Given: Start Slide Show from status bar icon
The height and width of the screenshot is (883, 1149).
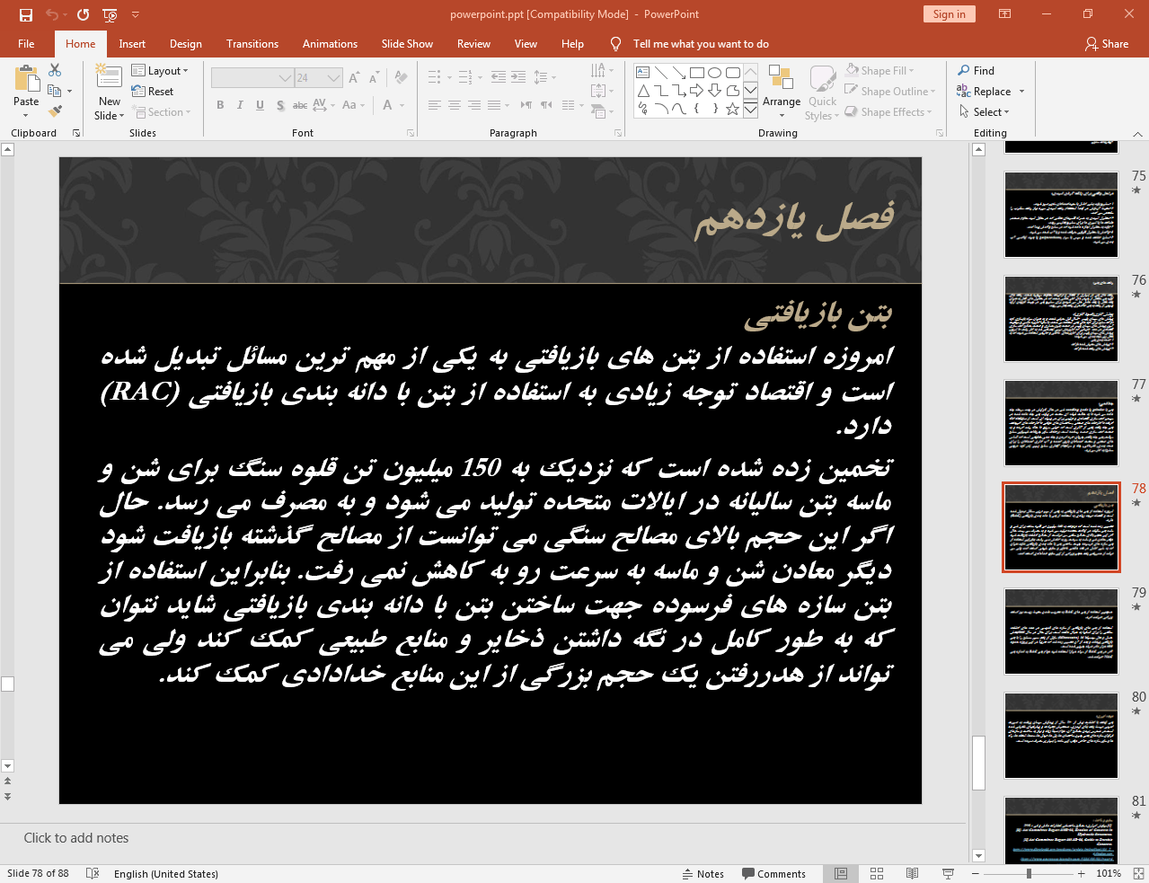Looking at the screenshot, I should pos(948,873).
